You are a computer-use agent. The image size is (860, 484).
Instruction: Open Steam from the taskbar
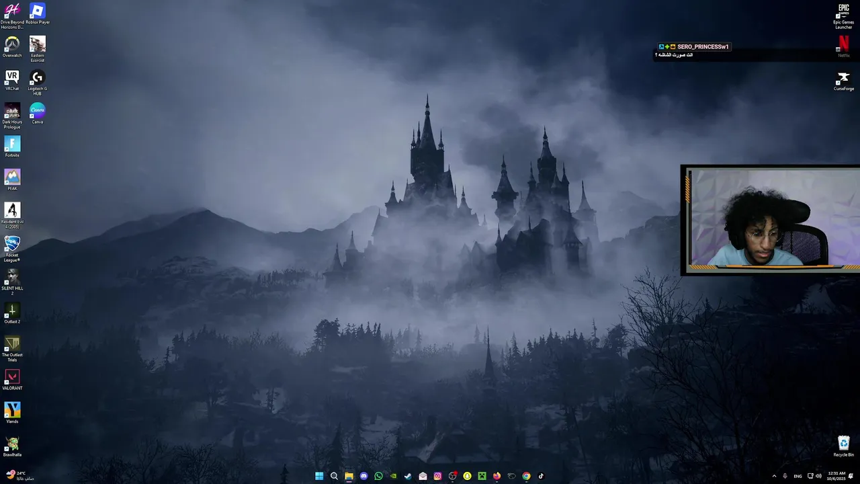(408, 476)
